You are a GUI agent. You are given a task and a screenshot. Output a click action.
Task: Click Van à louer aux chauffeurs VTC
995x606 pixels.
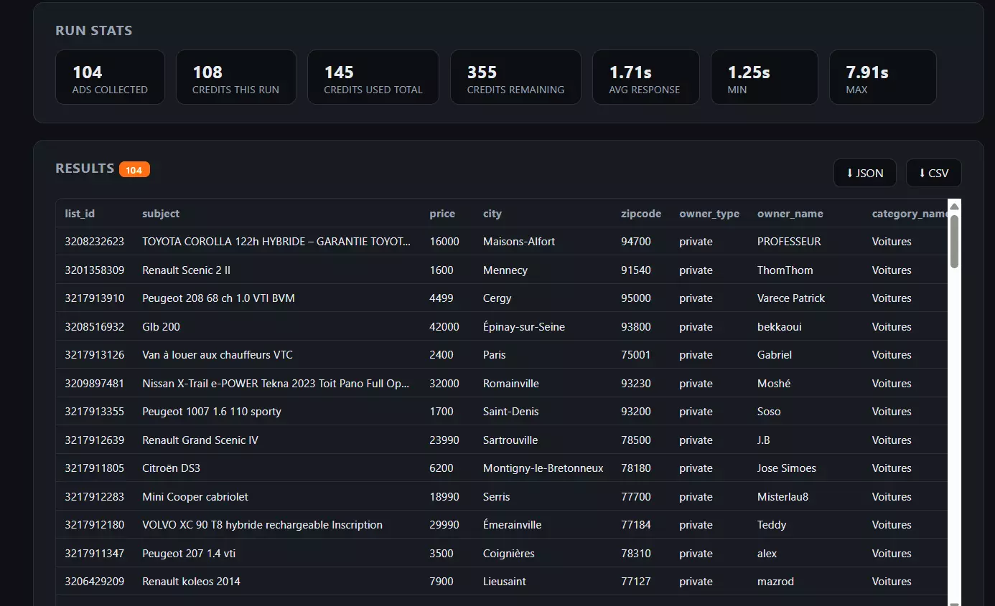coord(218,355)
